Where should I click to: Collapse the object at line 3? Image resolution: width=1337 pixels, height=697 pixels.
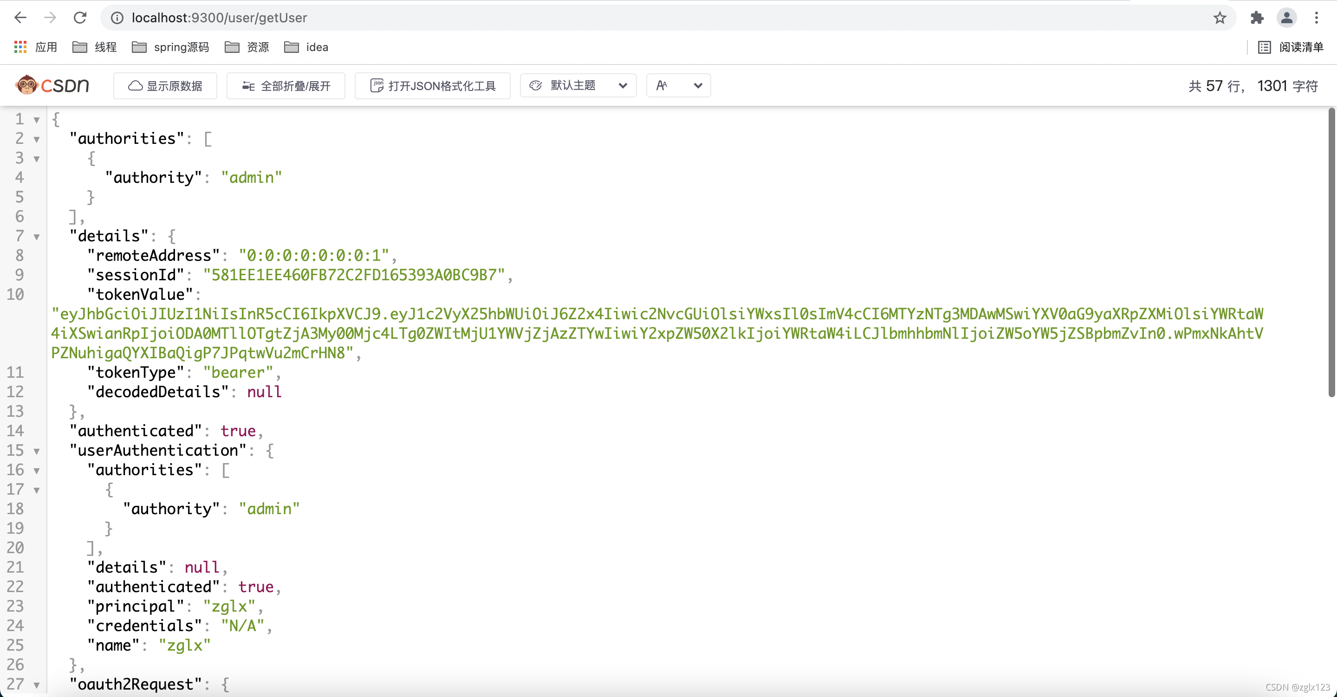37,159
